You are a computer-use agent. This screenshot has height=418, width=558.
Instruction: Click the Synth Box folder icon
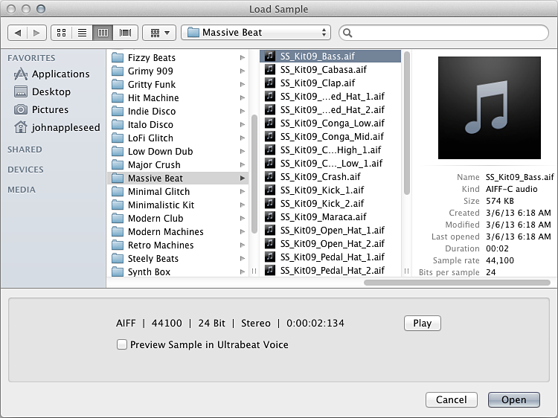click(x=118, y=272)
